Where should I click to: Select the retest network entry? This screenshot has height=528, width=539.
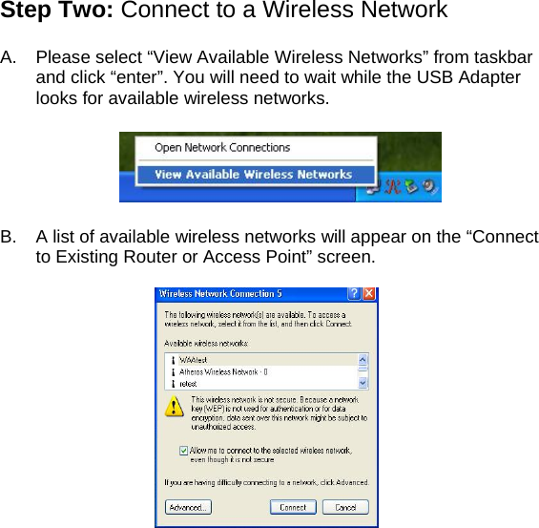[261, 384]
